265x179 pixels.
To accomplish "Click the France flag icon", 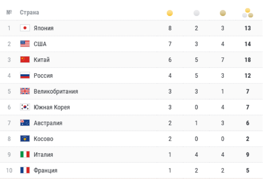I will pyautogui.click(x=25, y=170).
